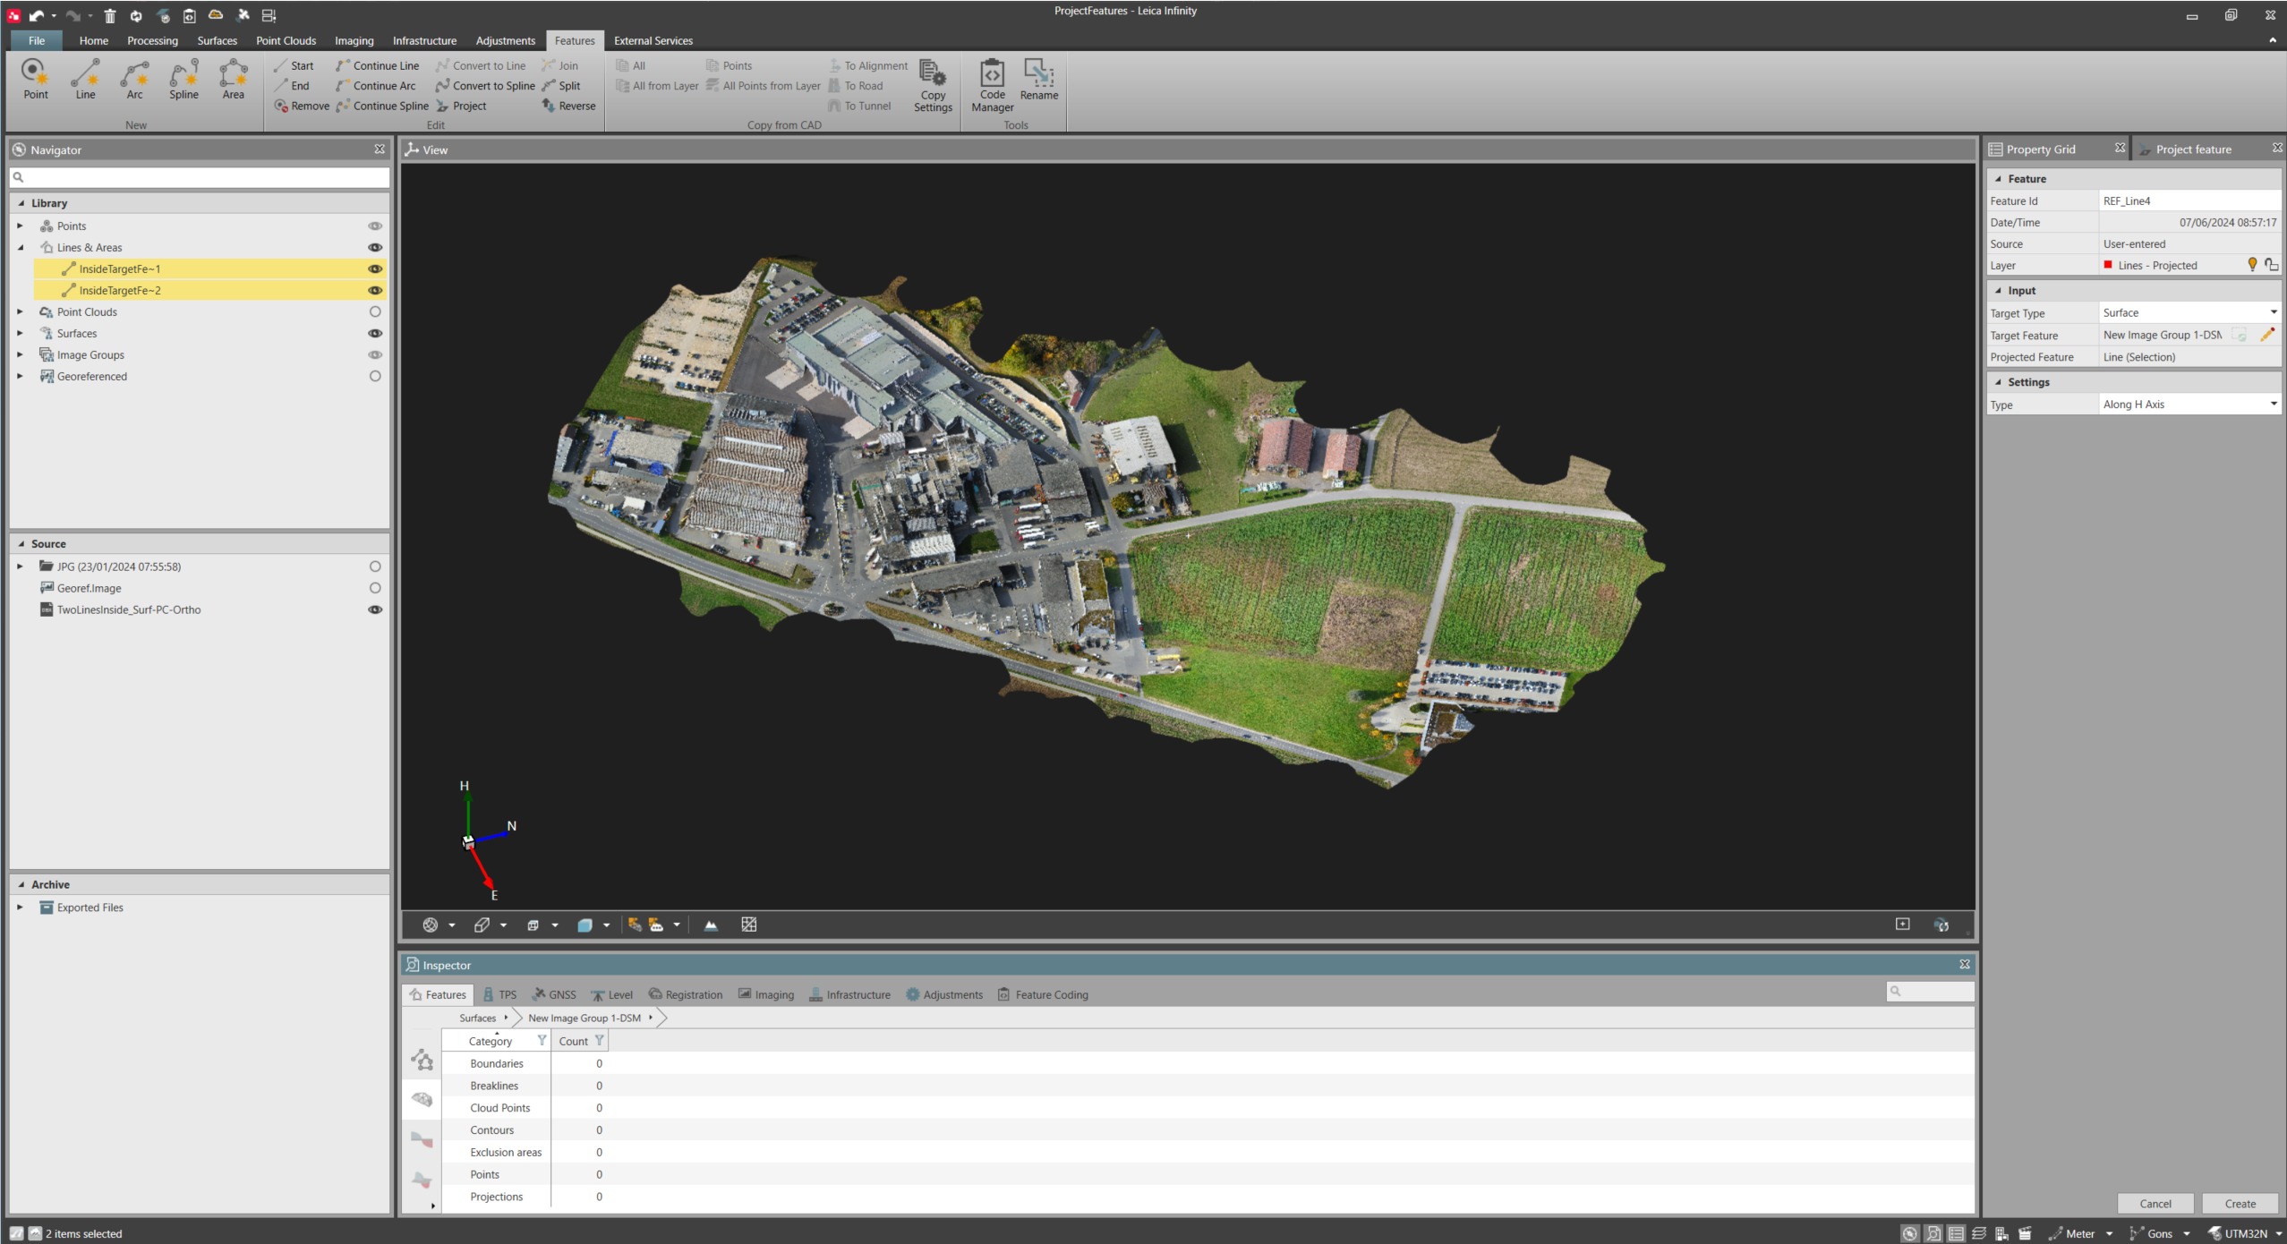Filter the Count column
The width and height of the screenshot is (2287, 1244).
(599, 1040)
